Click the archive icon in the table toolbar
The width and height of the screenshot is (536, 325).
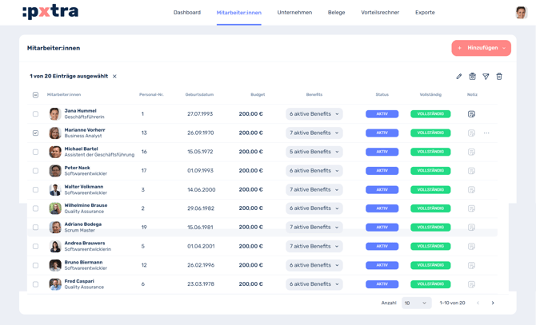click(x=472, y=77)
